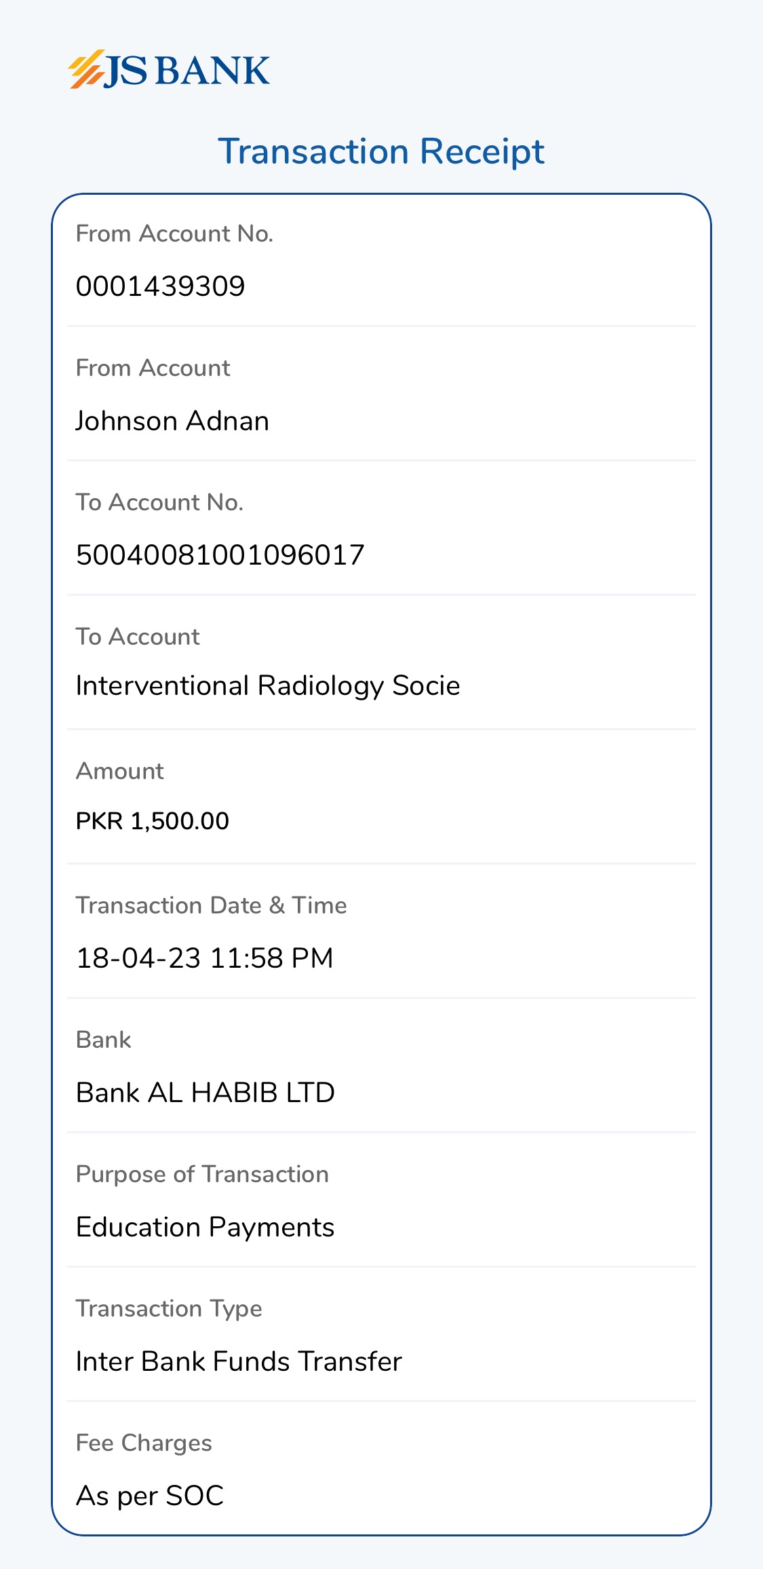763x1569 pixels.
Task: Click the From Account No. label
Action: [174, 233]
